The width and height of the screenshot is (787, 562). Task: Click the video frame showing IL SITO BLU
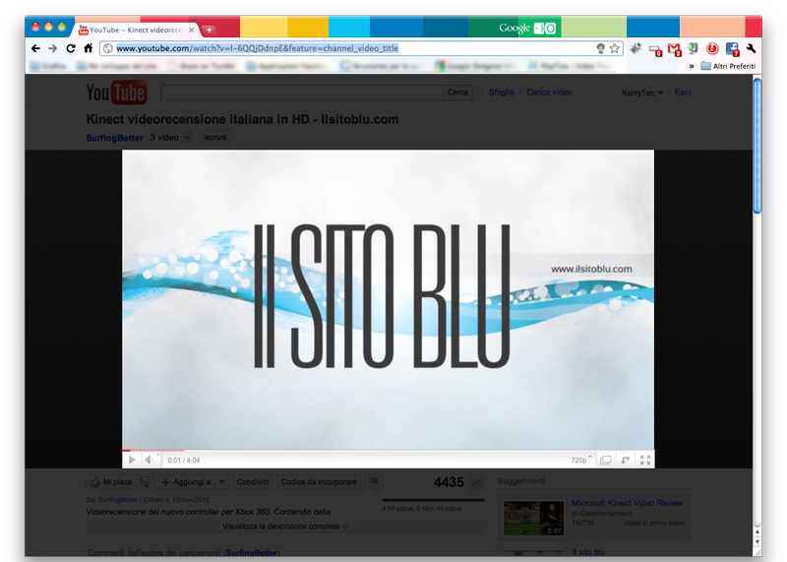(388, 299)
